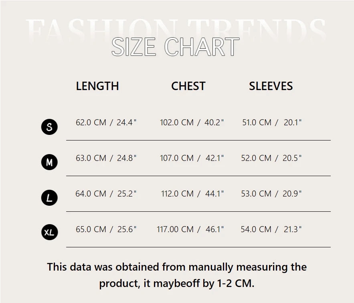The width and height of the screenshot is (354, 303).
Task: Select the 51.0 CM / 20.1" sleeves value
Action: (x=271, y=122)
